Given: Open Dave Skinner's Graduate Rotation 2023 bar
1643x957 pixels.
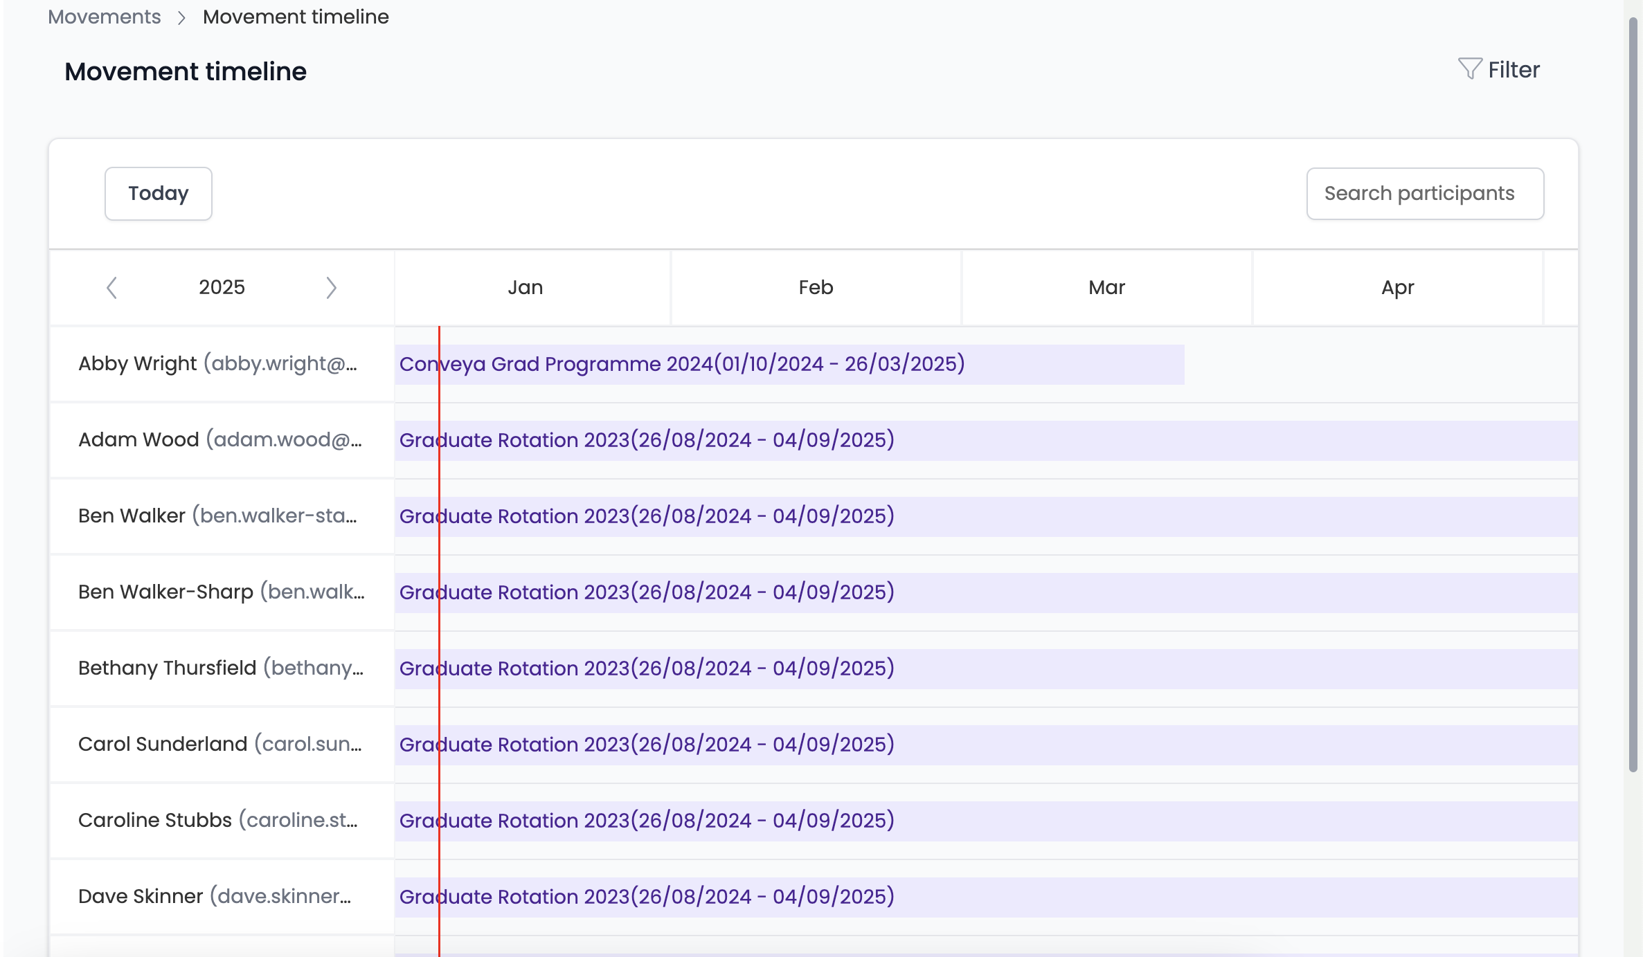Looking at the screenshot, I should click(987, 897).
